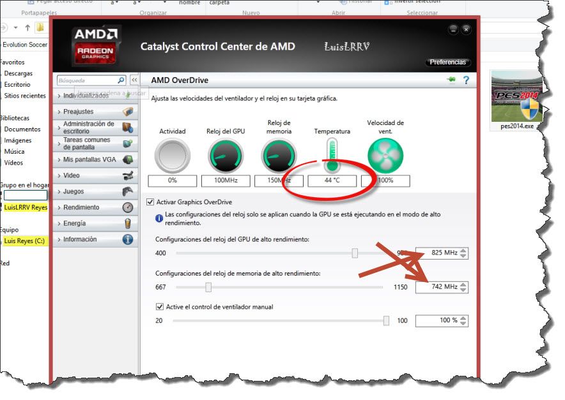Uncheck Active el control de ventilador manual

pos(160,307)
